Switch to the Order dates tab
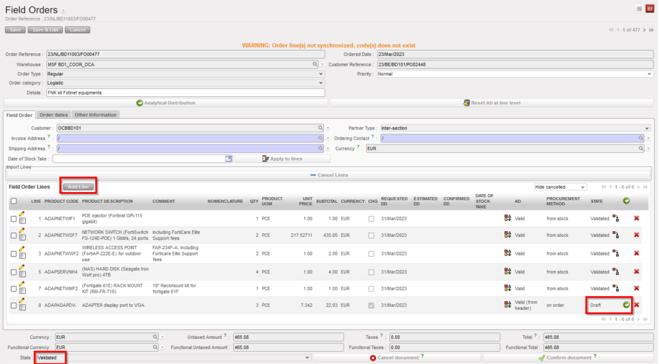Viewport: 658px width, 364px height. click(x=53, y=115)
